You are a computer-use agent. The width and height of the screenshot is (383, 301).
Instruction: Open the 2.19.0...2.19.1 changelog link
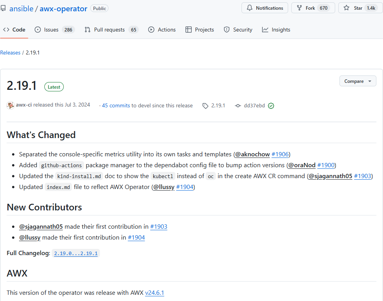[x=76, y=253]
